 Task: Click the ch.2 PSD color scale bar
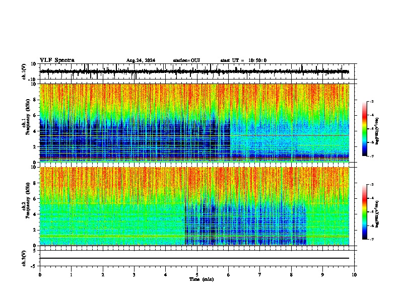pos(365,212)
